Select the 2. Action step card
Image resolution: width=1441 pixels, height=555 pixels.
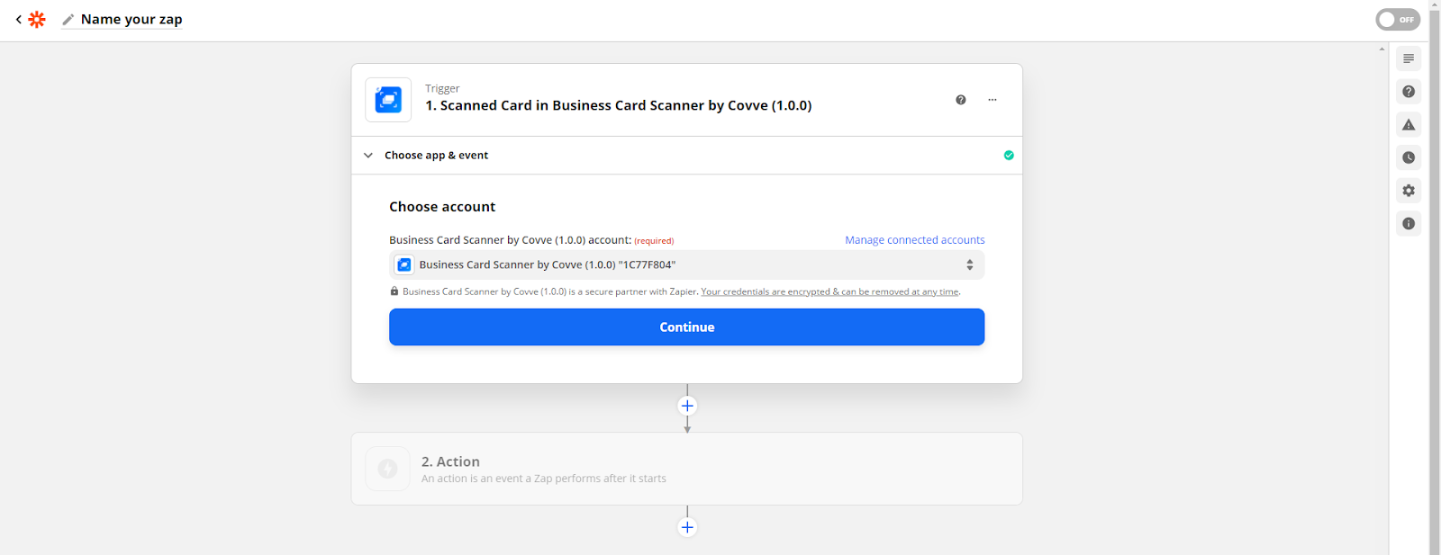tap(686, 469)
